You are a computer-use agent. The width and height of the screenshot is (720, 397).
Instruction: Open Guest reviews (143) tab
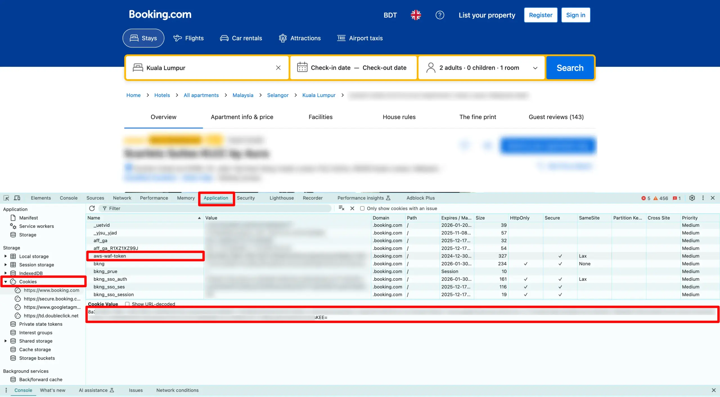coord(556,117)
